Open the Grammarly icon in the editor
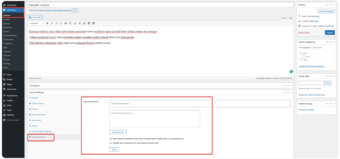 pyautogui.click(x=291, y=72)
